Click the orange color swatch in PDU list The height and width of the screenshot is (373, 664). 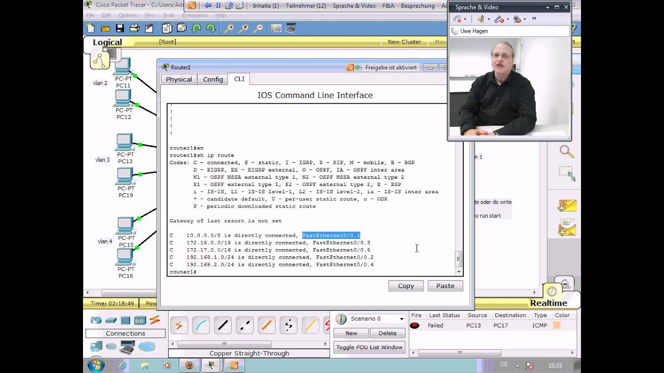pyautogui.click(x=557, y=325)
